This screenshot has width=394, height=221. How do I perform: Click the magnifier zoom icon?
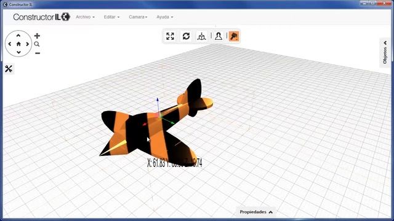pyautogui.click(x=37, y=44)
